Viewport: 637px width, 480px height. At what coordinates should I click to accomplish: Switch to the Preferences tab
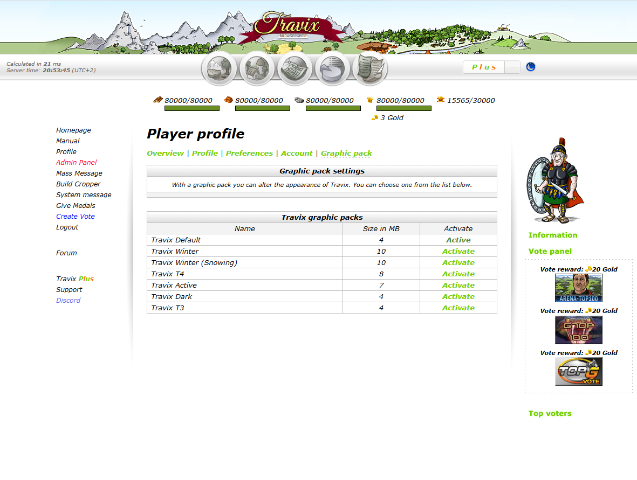(x=249, y=153)
